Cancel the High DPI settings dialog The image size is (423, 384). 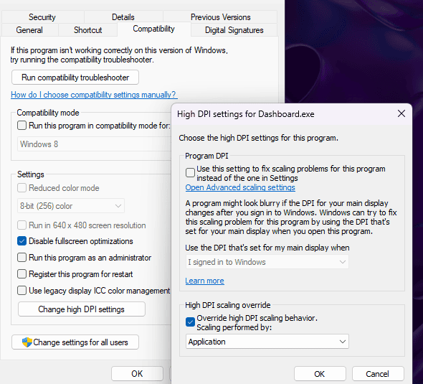[378, 374]
